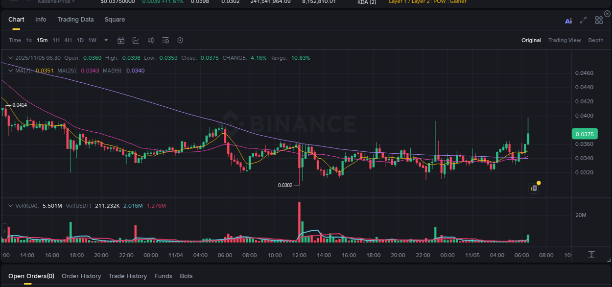Open chart settings via hexagon icon
The width and height of the screenshot is (612, 287).
(x=180, y=40)
